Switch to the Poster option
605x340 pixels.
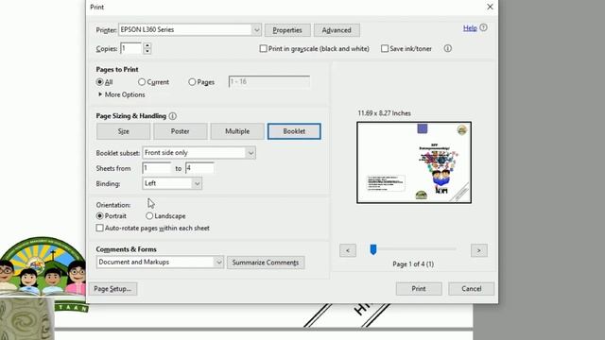pyautogui.click(x=181, y=131)
